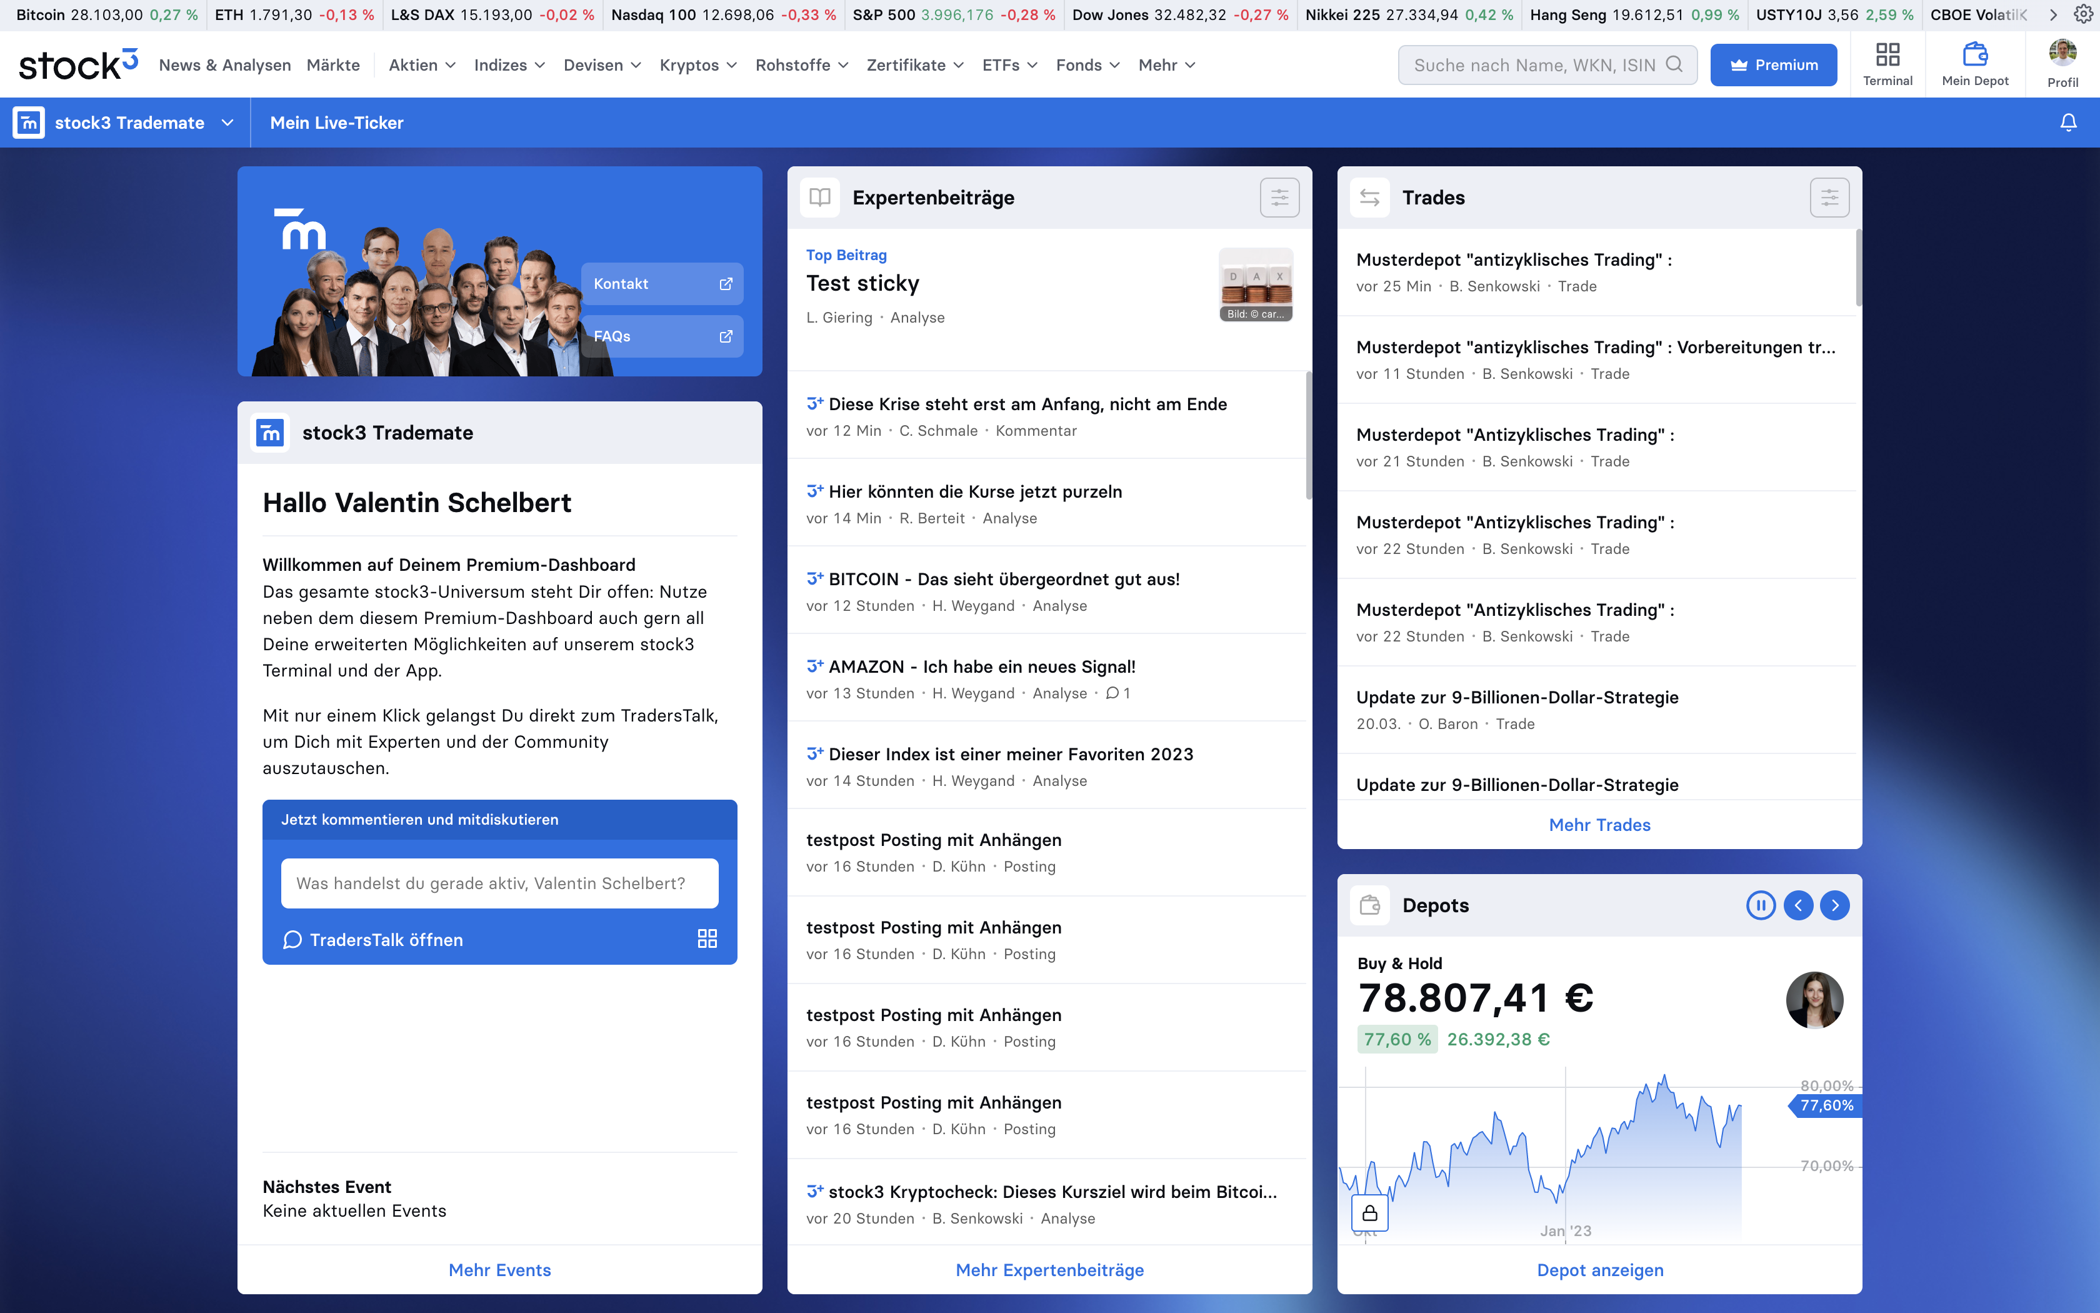Click the comment count icon on AMAZON post
2100x1313 pixels.
(1112, 693)
